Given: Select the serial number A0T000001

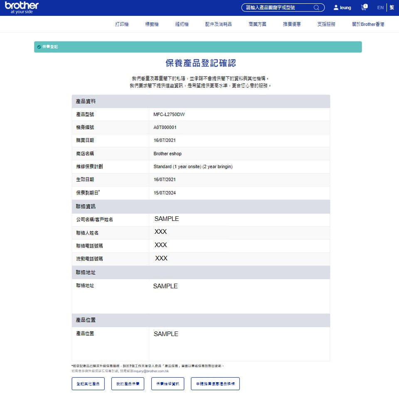Looking at the screenshot, I should point(165,127).
